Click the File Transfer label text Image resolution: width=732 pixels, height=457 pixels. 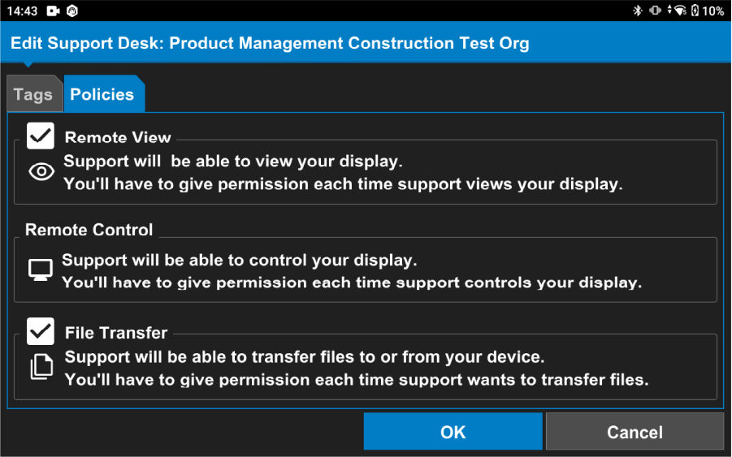pos(116,333)
